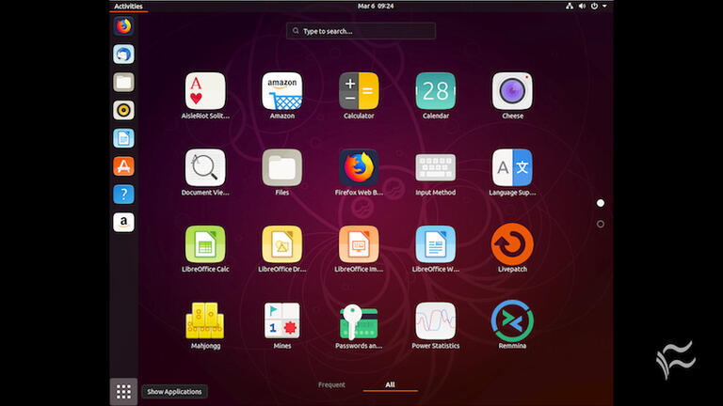Switch to the All tab

pyautogui.click(x=390, y=384)
